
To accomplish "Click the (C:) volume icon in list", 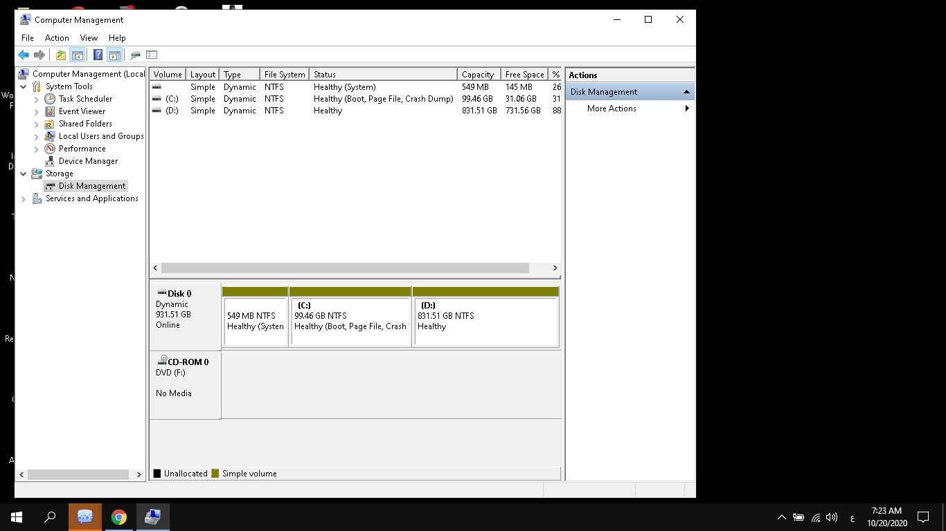I will click(157, 99).
